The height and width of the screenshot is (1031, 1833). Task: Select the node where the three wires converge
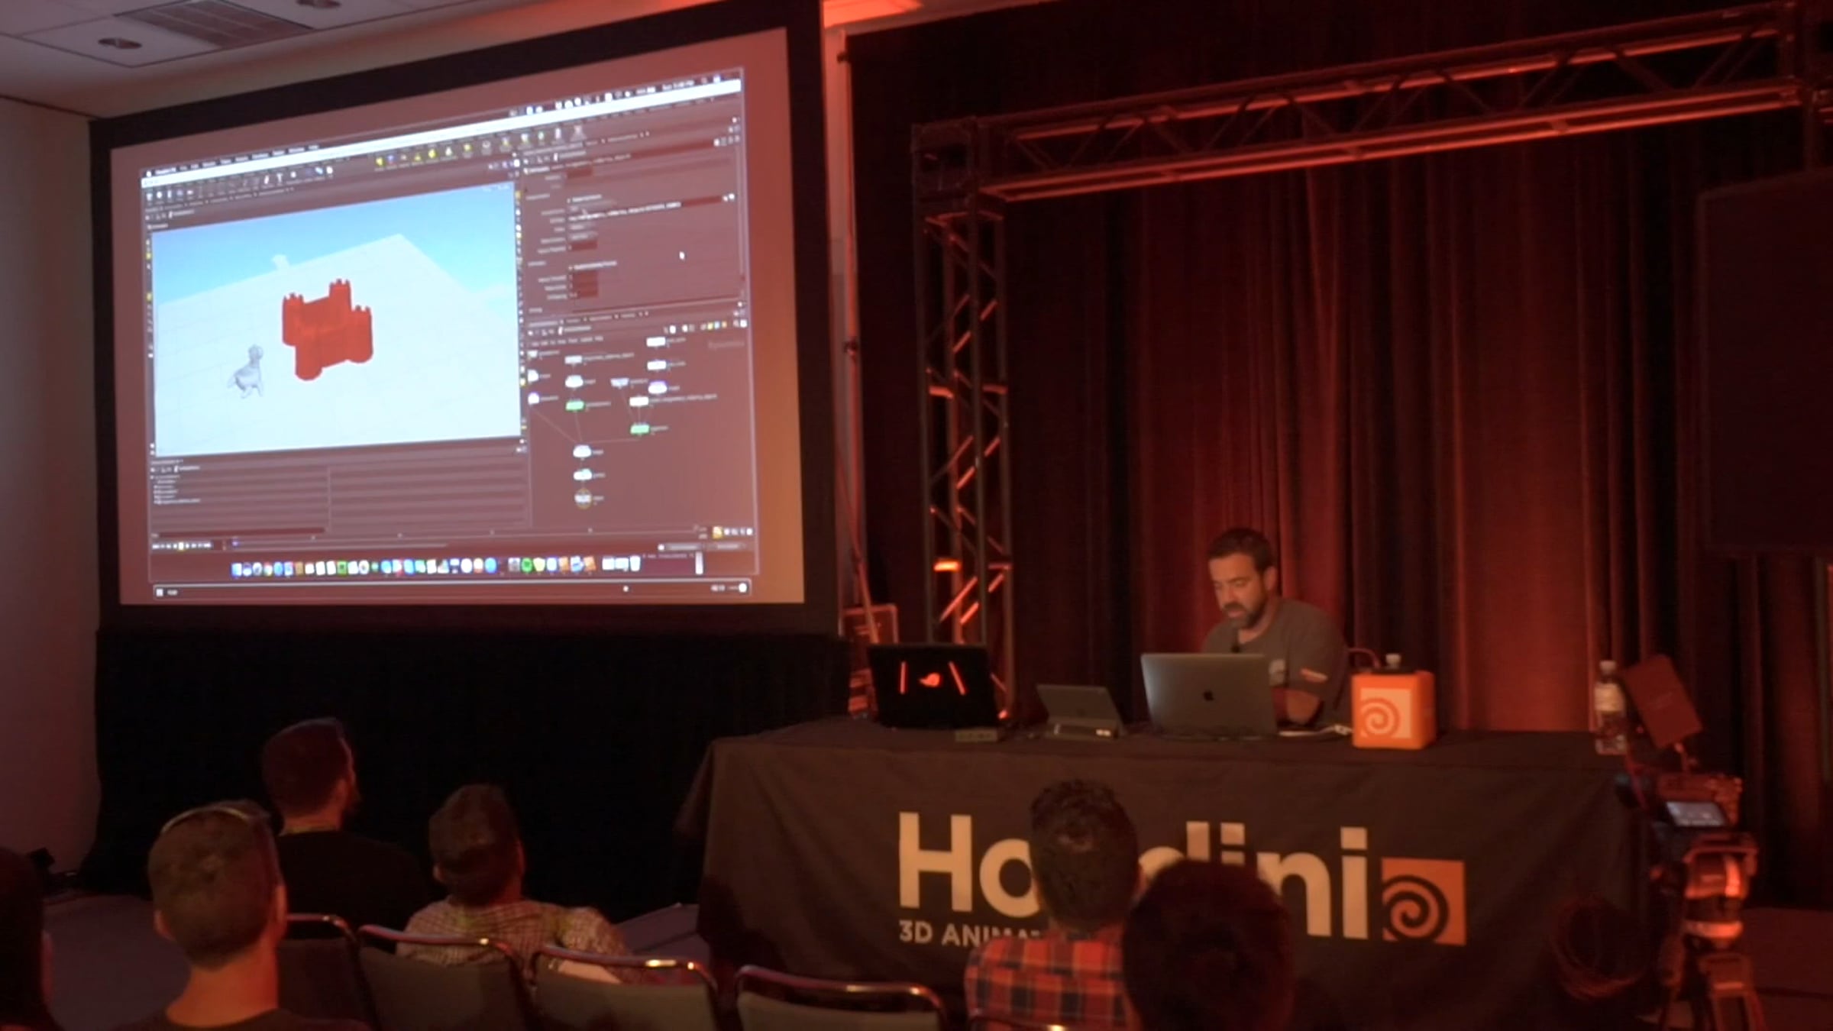tap(582, 452)
